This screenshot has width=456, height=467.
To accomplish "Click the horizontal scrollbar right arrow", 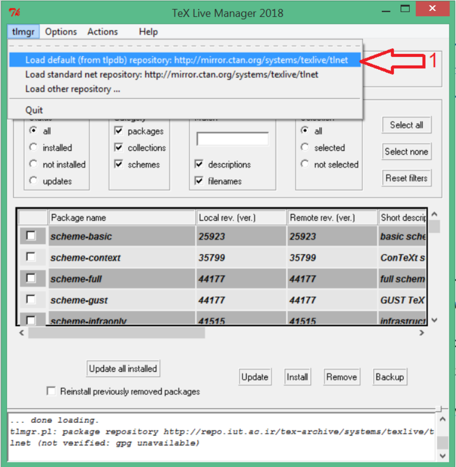I will [422, 333].
